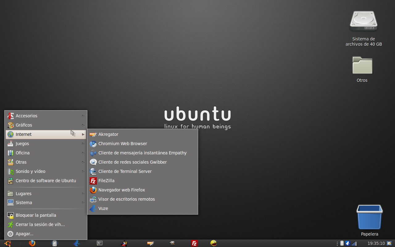Expand the Gráficos submenu
This screenshot has width=395, height=247.
click(x=46, y=125)
